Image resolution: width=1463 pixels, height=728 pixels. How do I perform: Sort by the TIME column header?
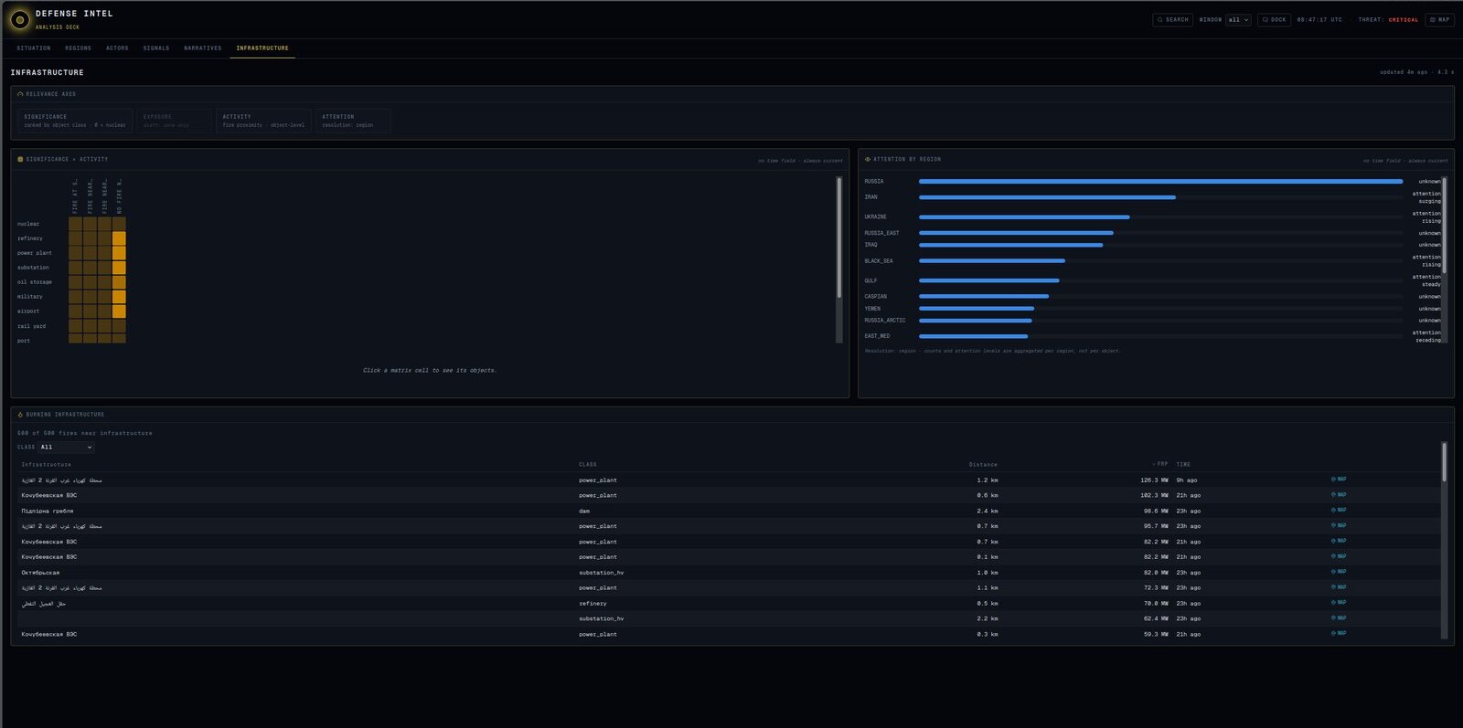[1183, 465]
